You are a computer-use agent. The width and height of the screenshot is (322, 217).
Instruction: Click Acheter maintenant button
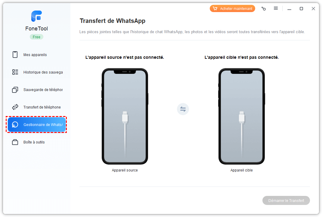(x=232, y=9)
